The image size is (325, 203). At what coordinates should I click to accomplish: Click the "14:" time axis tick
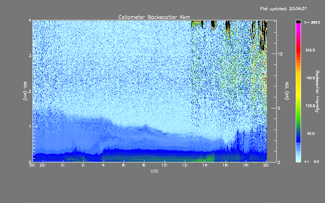[x=205, y=165]
